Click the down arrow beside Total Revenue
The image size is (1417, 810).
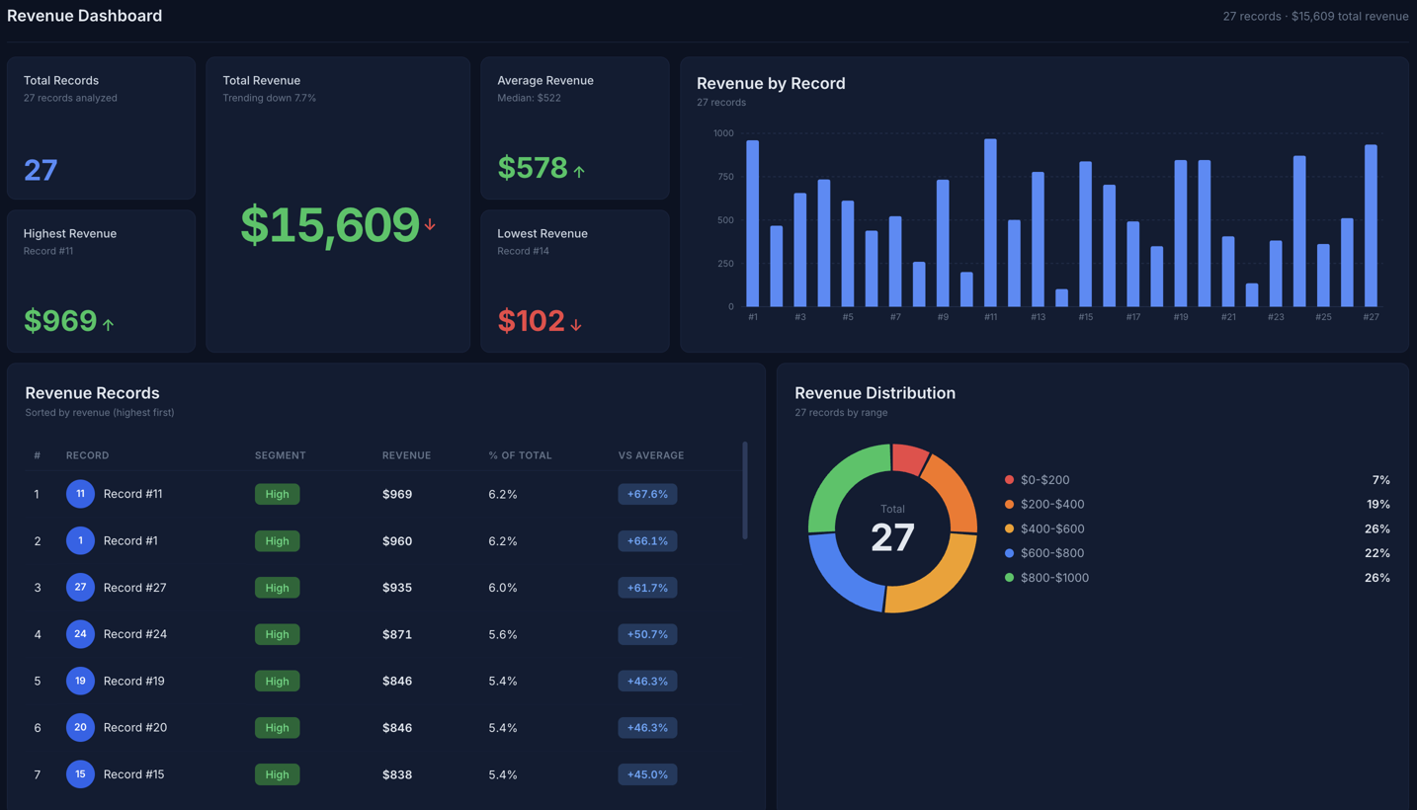[x=430, y=225]
